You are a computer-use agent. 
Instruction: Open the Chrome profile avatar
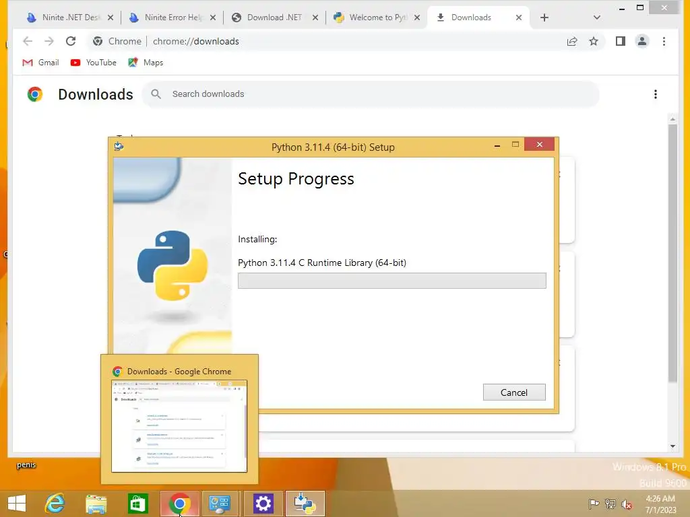642,41
